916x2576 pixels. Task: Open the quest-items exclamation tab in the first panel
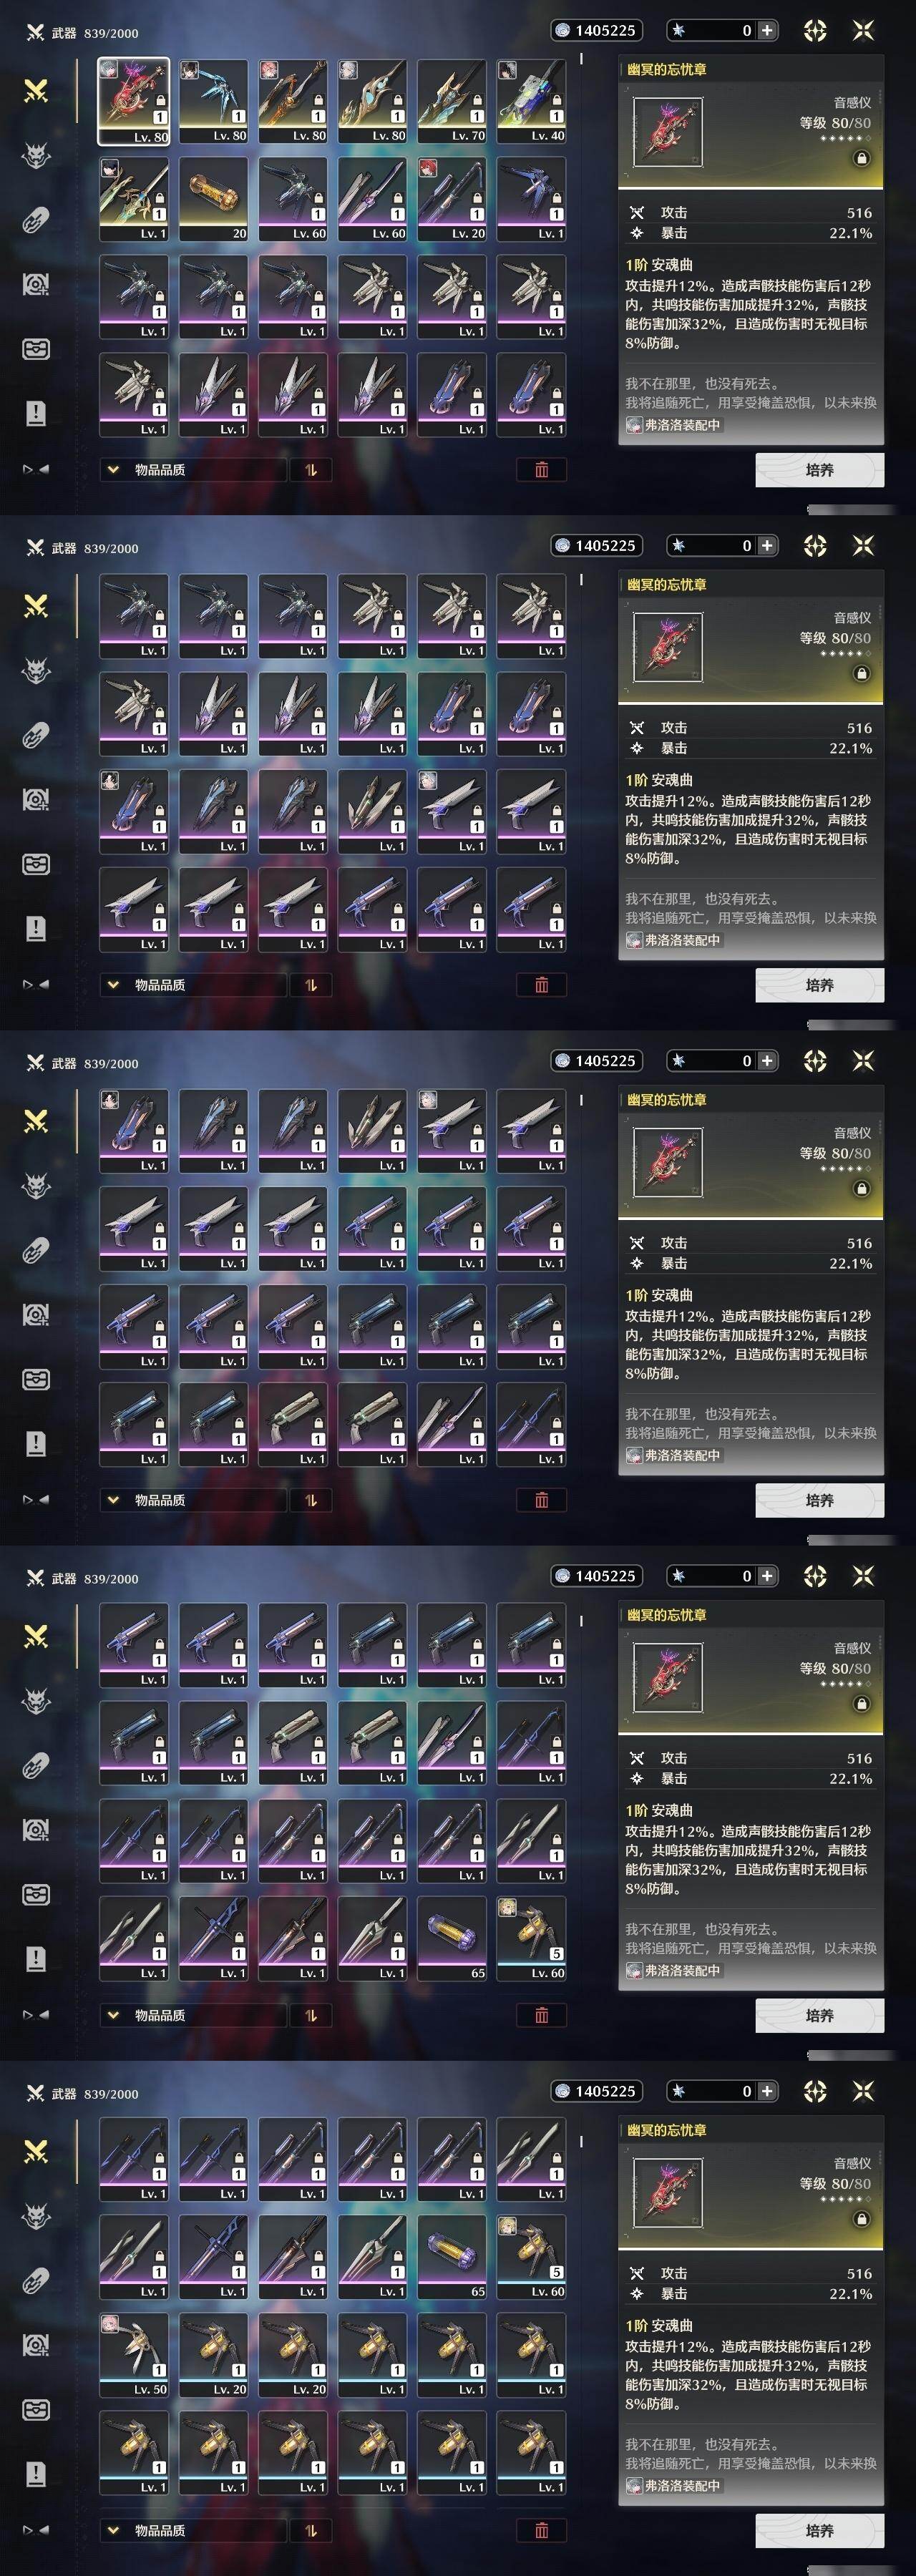point(36,413)
